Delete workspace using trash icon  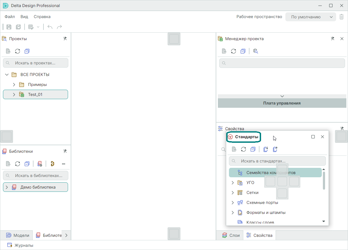coord(342,17)
